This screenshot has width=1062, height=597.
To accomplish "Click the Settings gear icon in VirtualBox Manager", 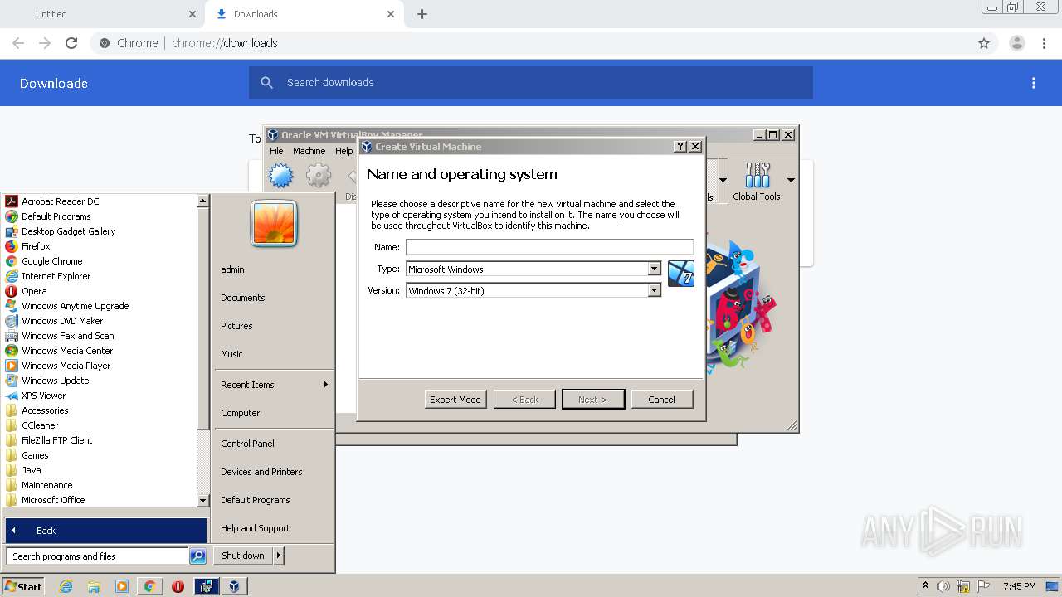I will point(319,176).
